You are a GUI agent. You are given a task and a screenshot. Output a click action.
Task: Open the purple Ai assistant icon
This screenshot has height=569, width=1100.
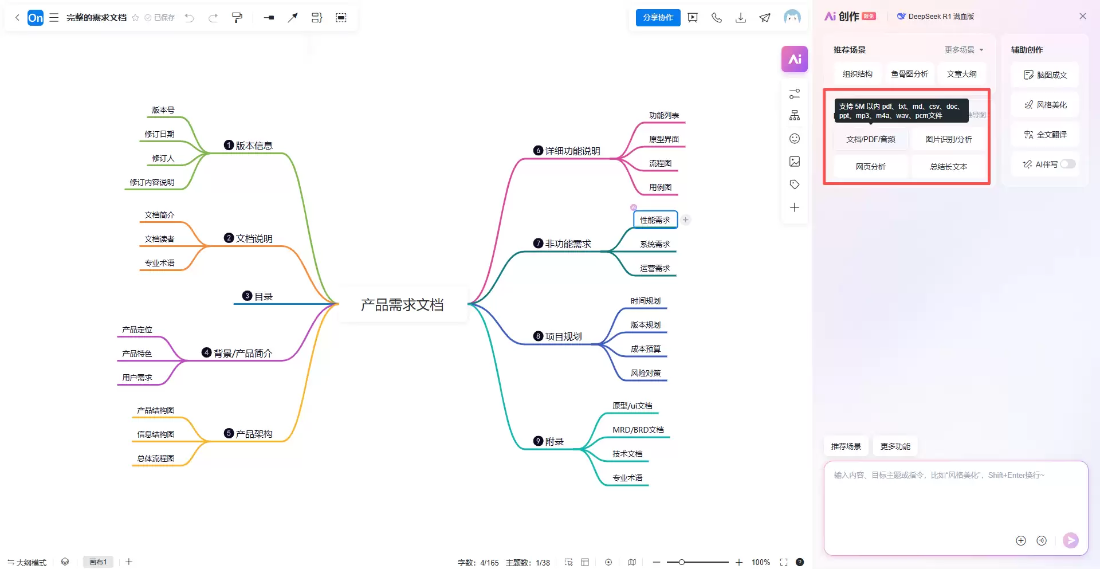(794, 59)
